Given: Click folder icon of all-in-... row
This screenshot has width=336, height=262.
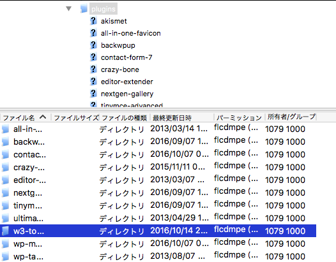Looking at the screenshot, I should click(5, 129).
